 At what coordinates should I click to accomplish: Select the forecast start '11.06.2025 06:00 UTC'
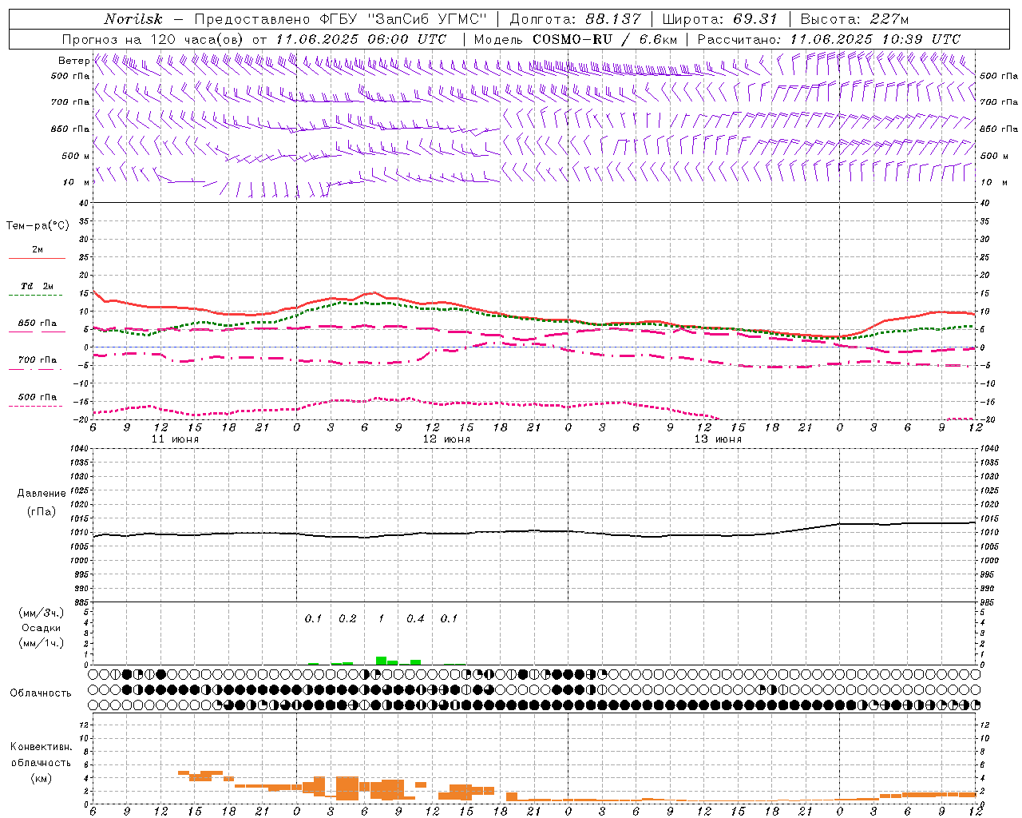(x=361, y=39)
